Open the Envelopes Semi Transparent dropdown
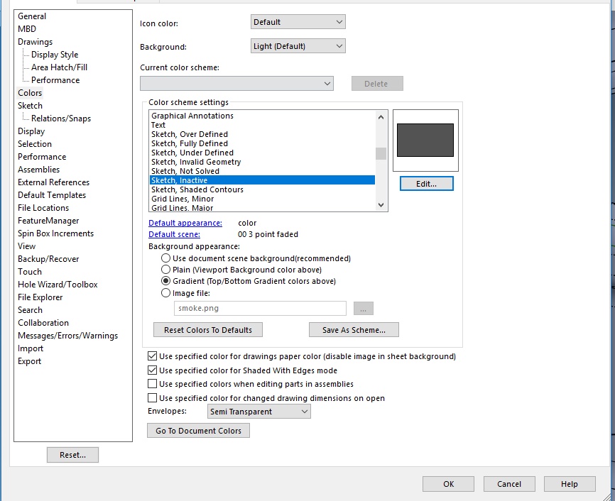 pos(259,412)
